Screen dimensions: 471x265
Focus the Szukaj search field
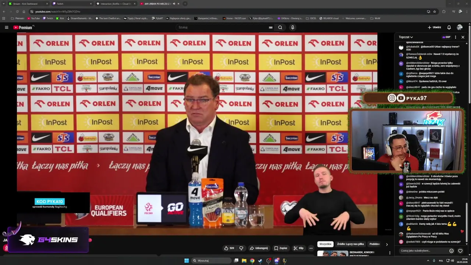coord(223,27)
